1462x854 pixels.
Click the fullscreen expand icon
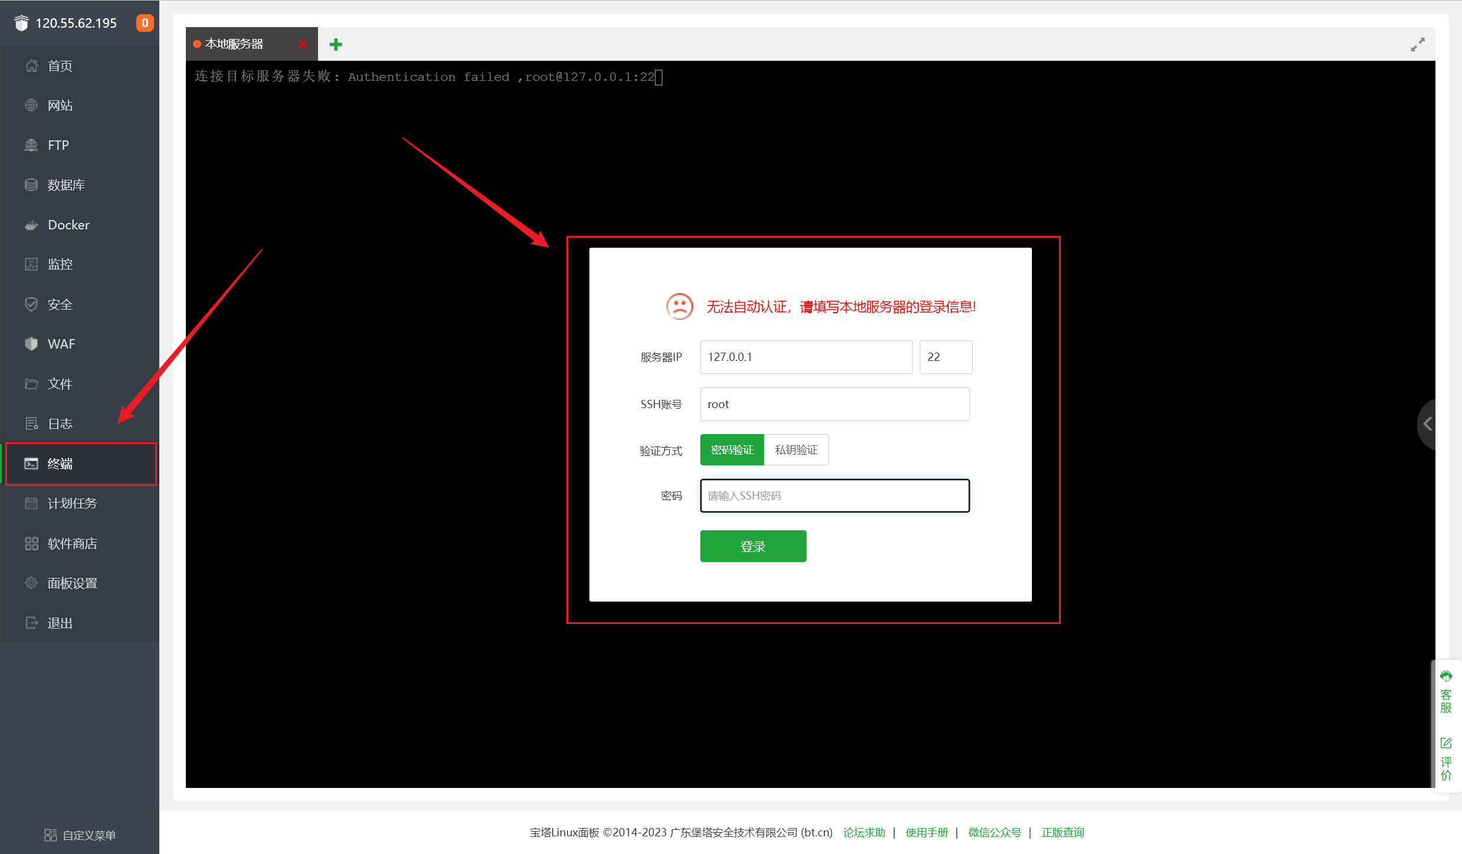[1417, 45]
